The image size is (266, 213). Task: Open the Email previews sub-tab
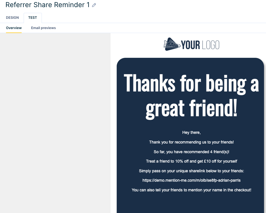(x=43, y=28)
